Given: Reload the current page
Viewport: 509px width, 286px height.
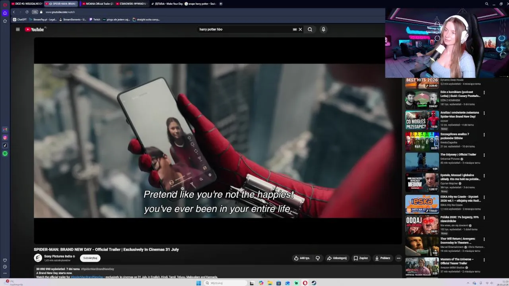Looking at the screenshot, I should 27,12.
